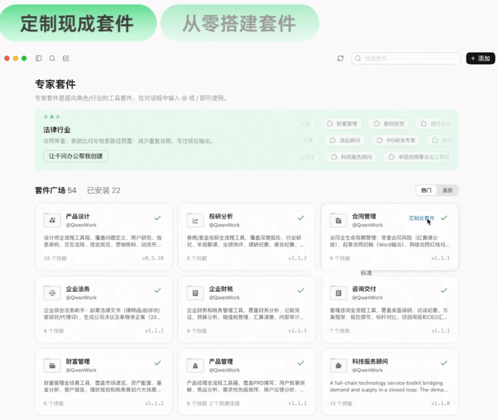Click the 产品管理 rocket icon
497x420 pixels.
coord(195,366)
